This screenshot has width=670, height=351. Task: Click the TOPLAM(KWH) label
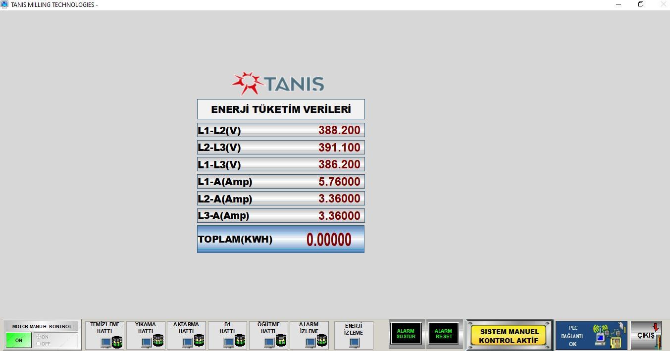point(235,240)
